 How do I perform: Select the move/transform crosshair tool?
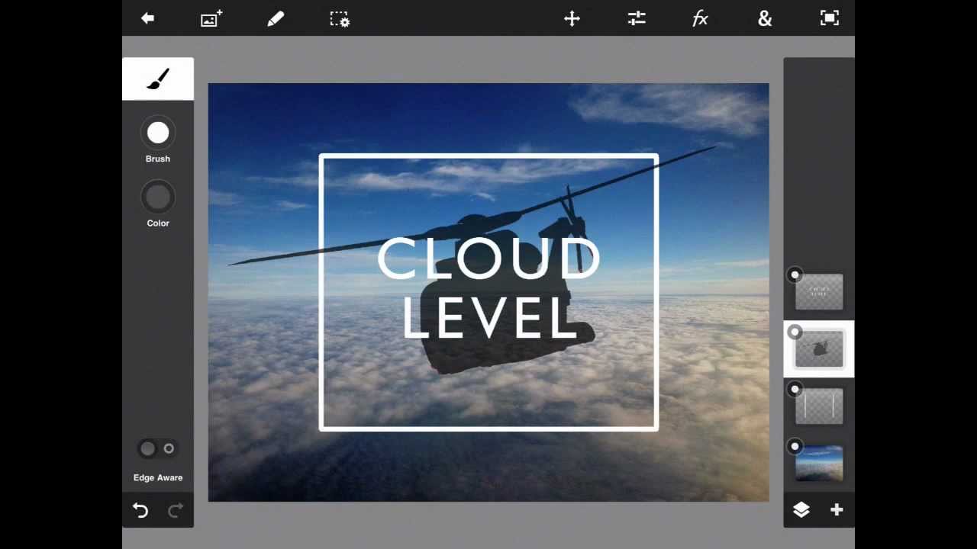572,18
